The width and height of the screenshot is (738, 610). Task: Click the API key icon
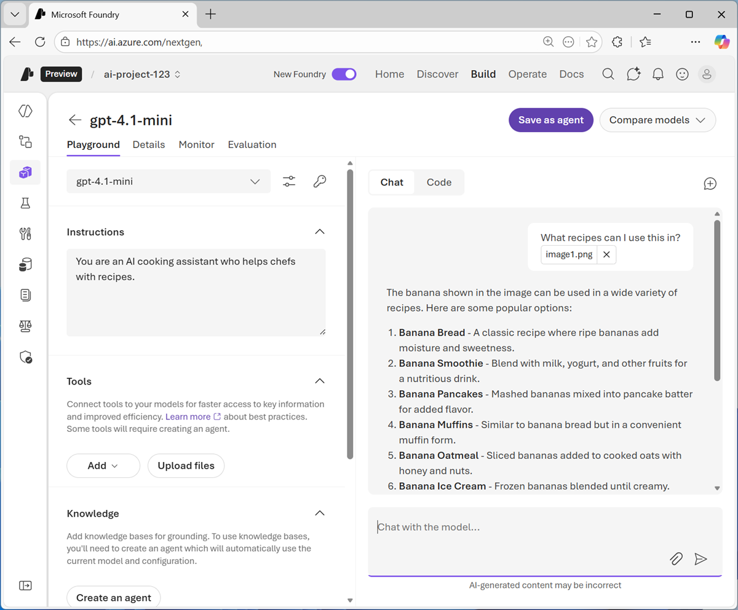pyautogui.click(x=319, y=181)
